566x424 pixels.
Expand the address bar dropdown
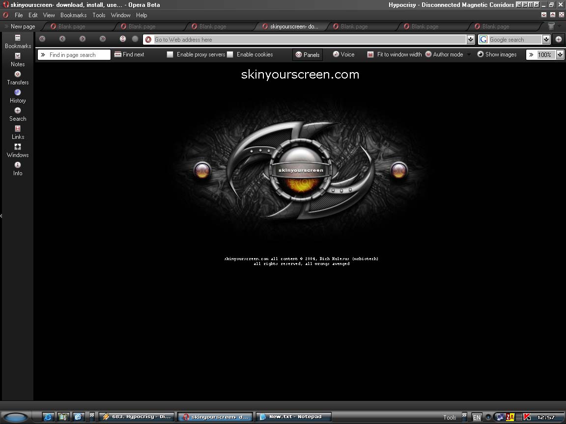pos(471,40)
